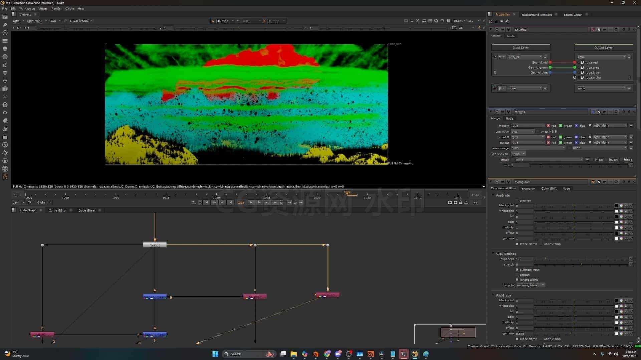641x360 pixels.
Task: Switch to the Scene Graph tab
Action: pyautogui.click(x=573, y=15)
